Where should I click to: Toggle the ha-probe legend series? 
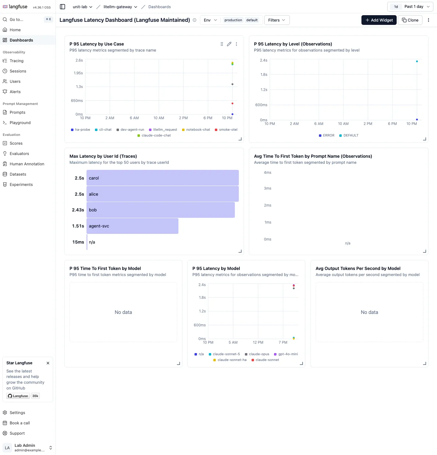pos(81,130)
